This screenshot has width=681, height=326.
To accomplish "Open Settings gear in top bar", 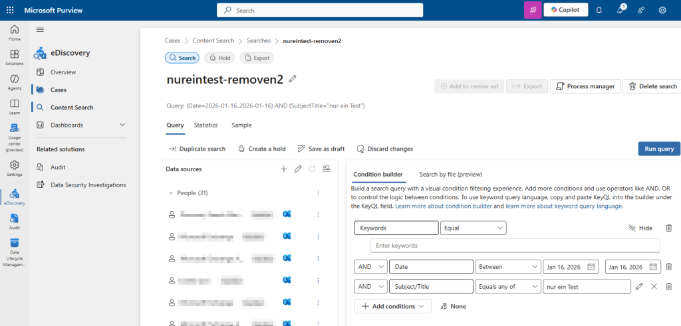I will [662, 10].
